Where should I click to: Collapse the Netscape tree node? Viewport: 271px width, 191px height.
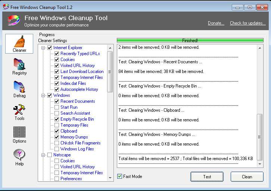point(43,155)
